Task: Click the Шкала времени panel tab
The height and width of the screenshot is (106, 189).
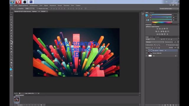Action: (19, 95)
